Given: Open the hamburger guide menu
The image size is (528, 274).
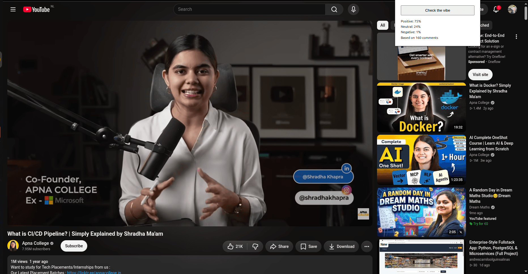Looking at the screenshot, I should pyautogui.click(x=13, y=9).
